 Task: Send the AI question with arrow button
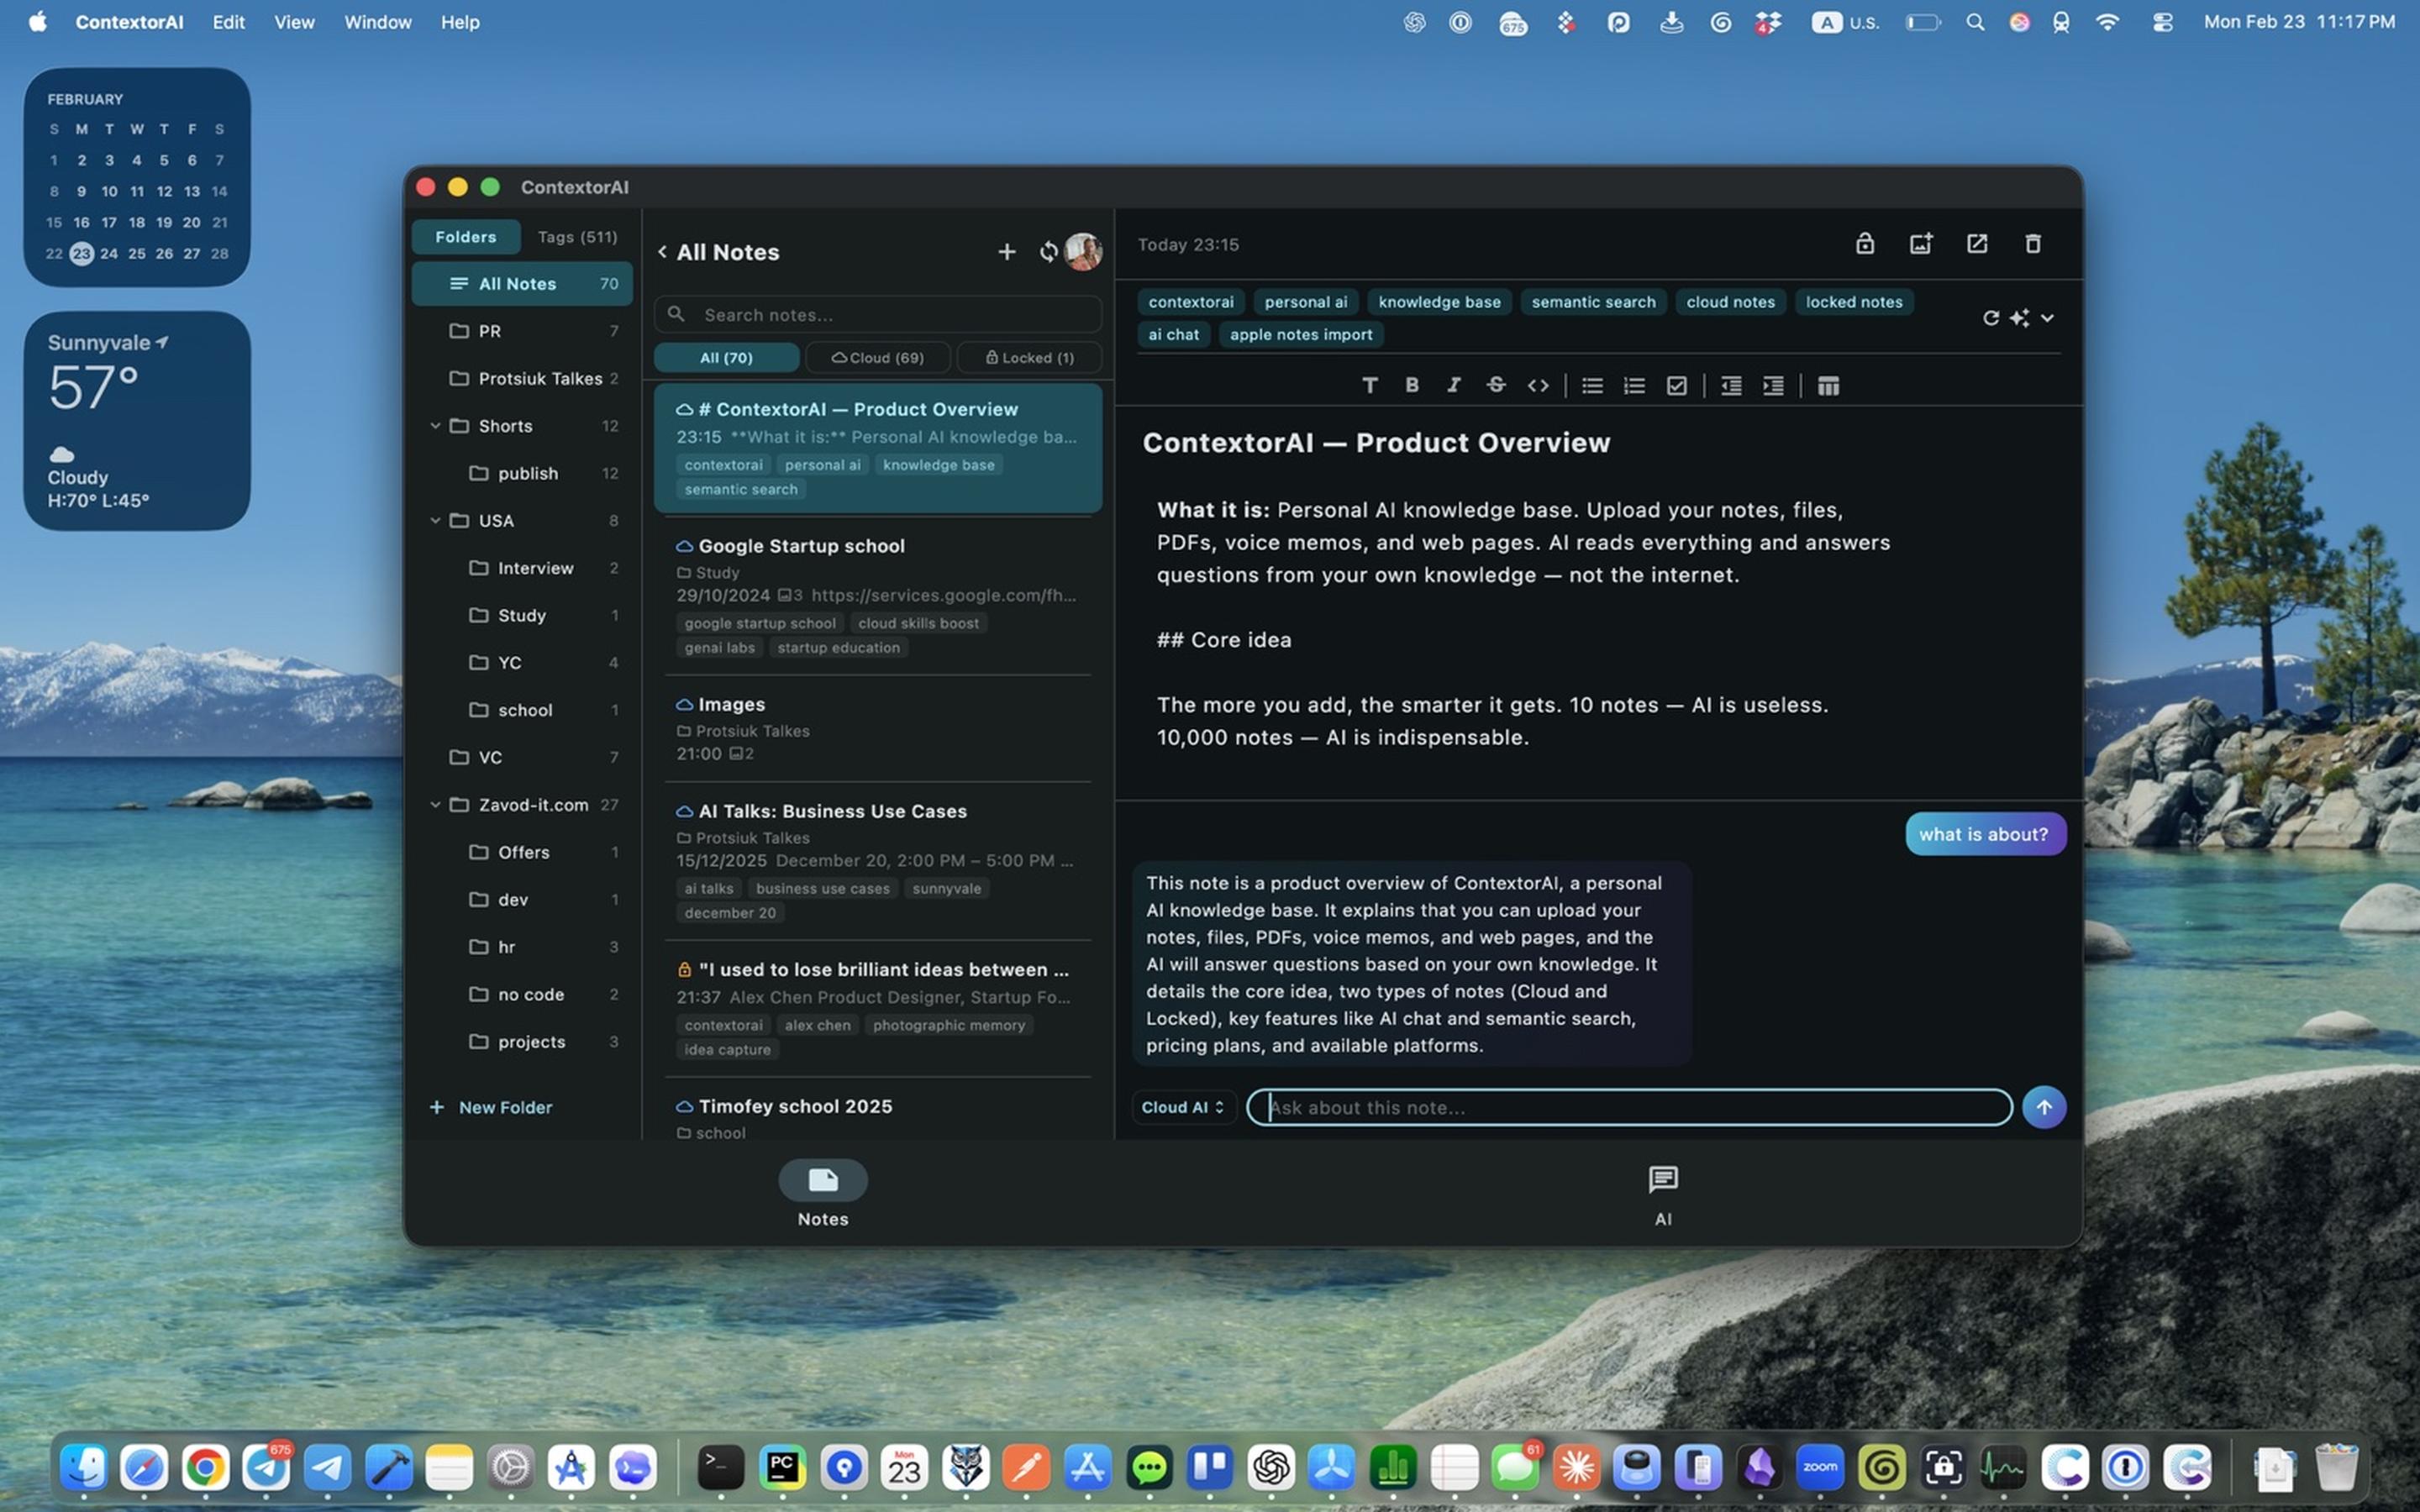pyautogui.click(x=2043, y=1107)
